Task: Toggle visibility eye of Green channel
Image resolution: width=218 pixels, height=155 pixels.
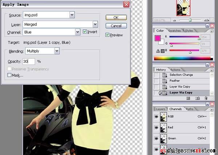Action: pyautogui.click(x=156, y=138)
